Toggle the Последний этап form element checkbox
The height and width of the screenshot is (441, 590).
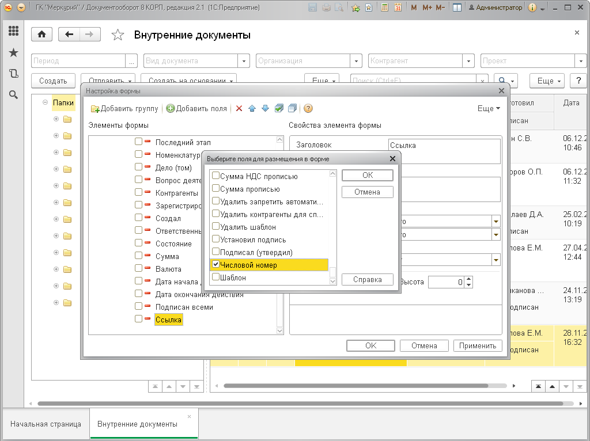138,142
